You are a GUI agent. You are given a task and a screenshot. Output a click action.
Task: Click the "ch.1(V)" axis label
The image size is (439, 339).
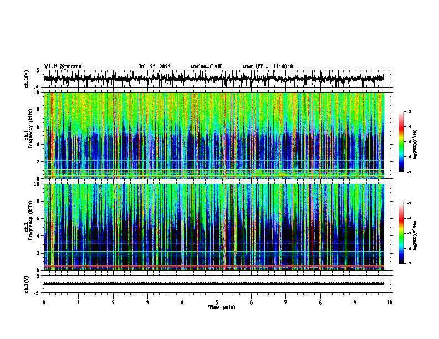(x=27, y=79)
